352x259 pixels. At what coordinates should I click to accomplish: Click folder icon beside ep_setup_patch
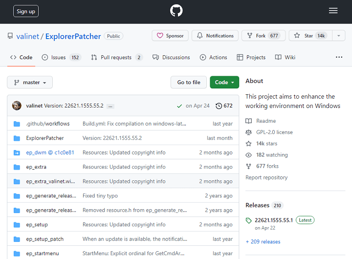[x=17, y=239]
